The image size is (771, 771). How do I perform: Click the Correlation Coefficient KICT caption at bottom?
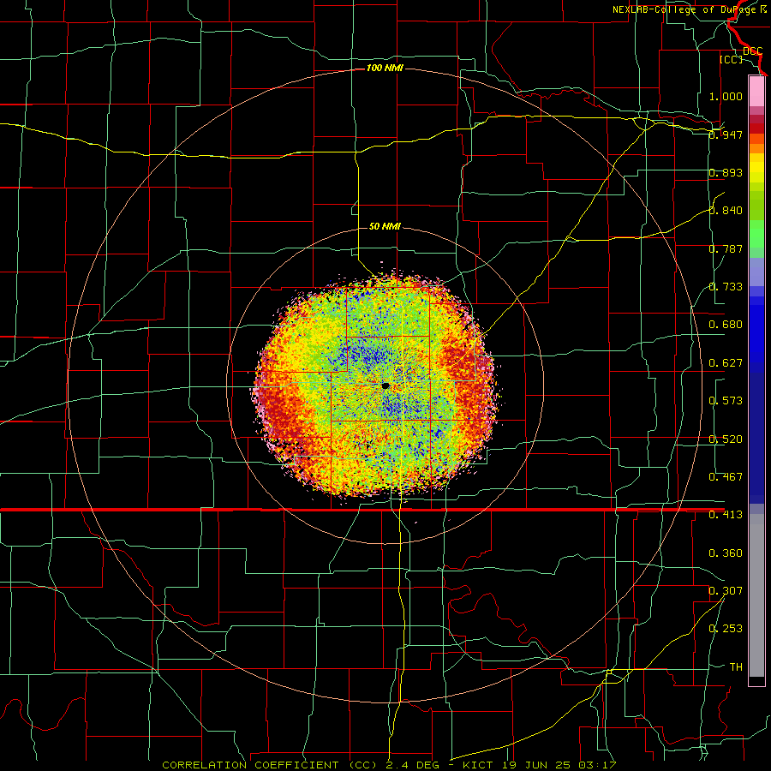tap(389, 765)
